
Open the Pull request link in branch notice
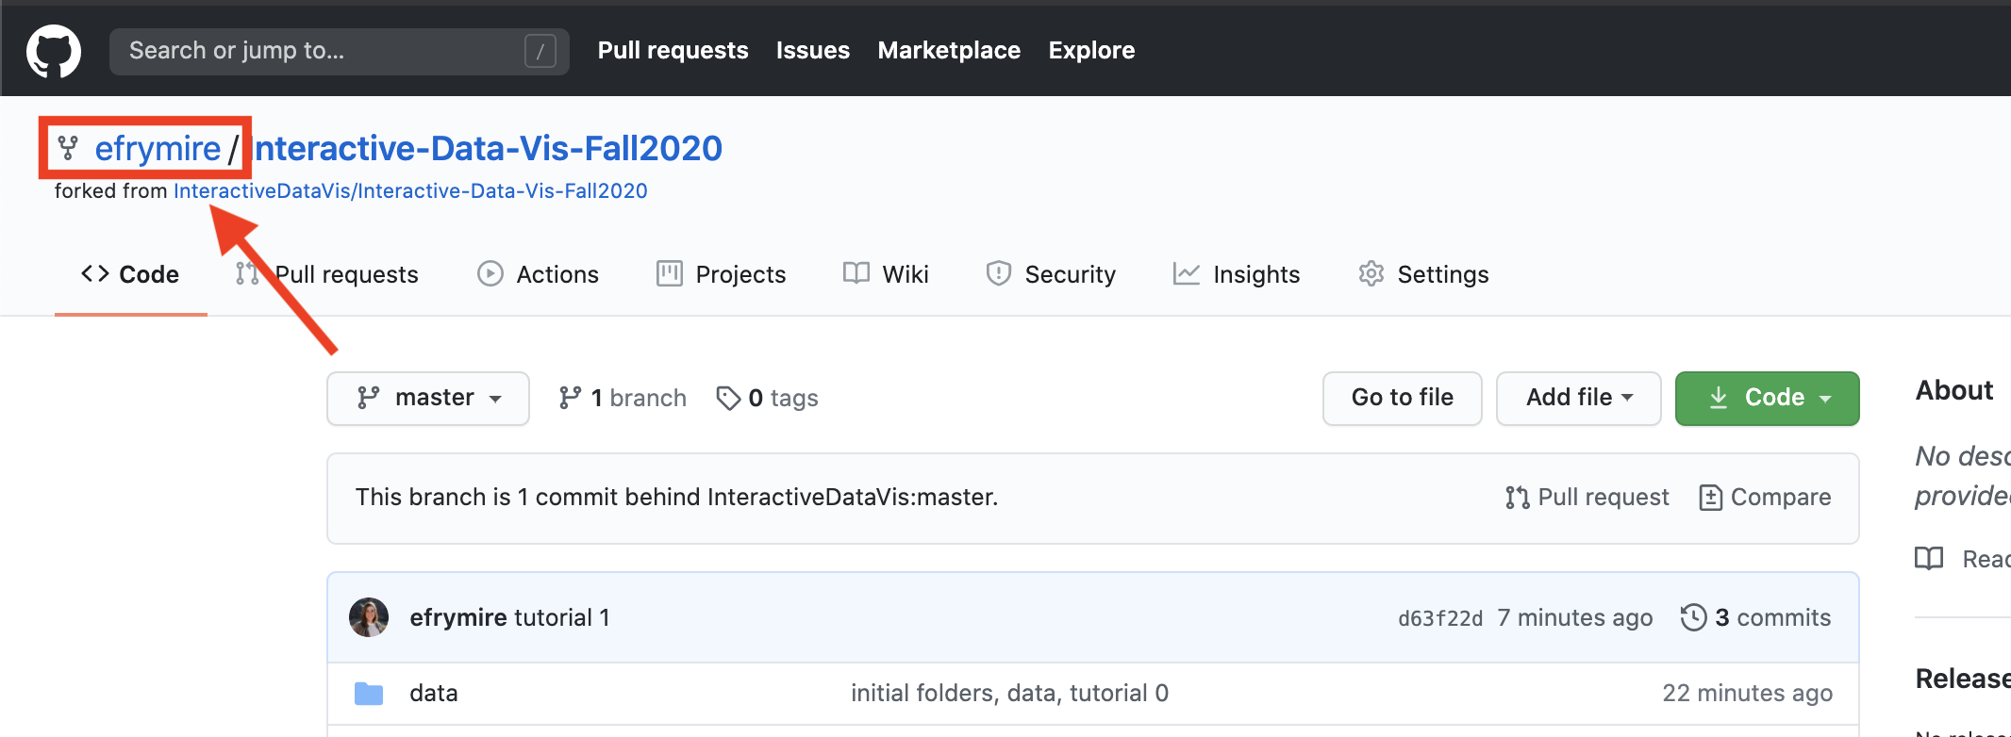tap(1587, 497)
